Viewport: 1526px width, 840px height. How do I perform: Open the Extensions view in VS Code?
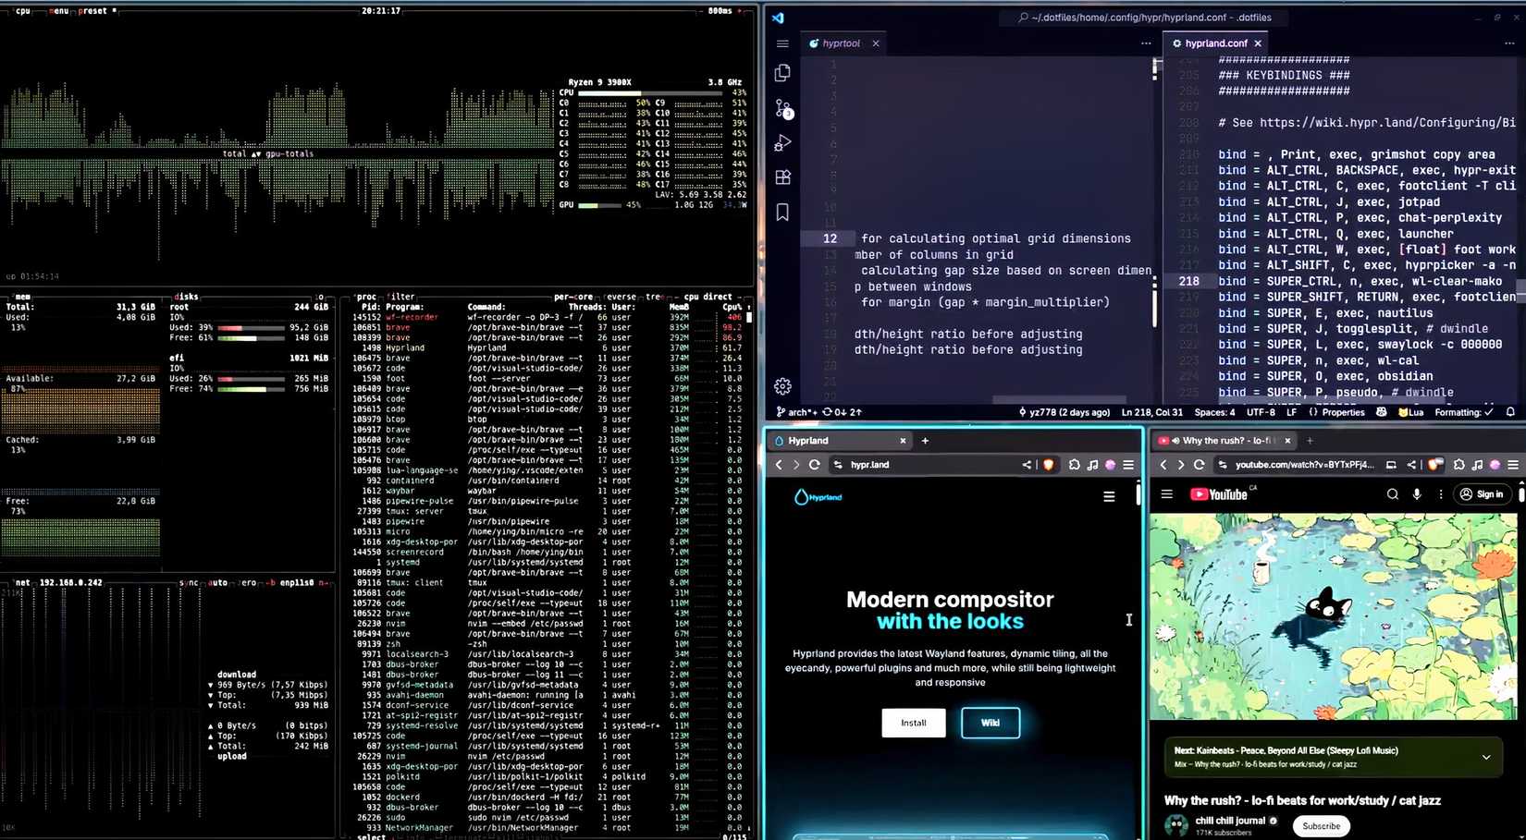pyautogui.click(x=782, y=177)
